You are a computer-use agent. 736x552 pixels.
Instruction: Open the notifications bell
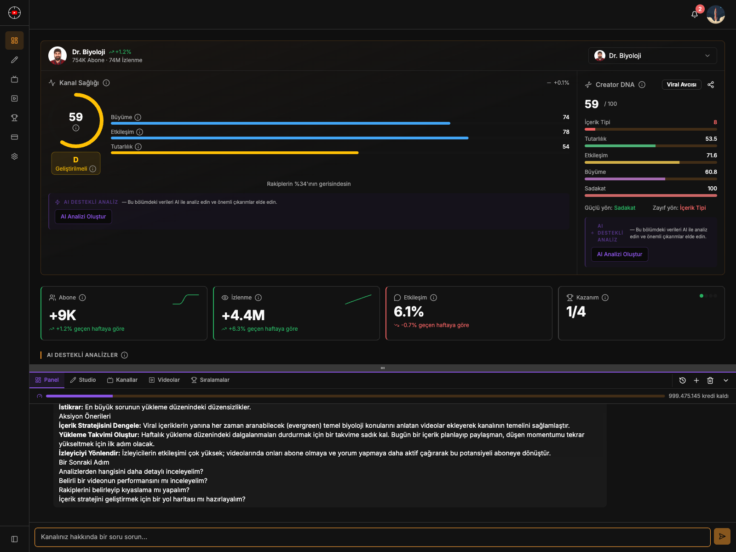pyautogui.click(x=695, y=14)
